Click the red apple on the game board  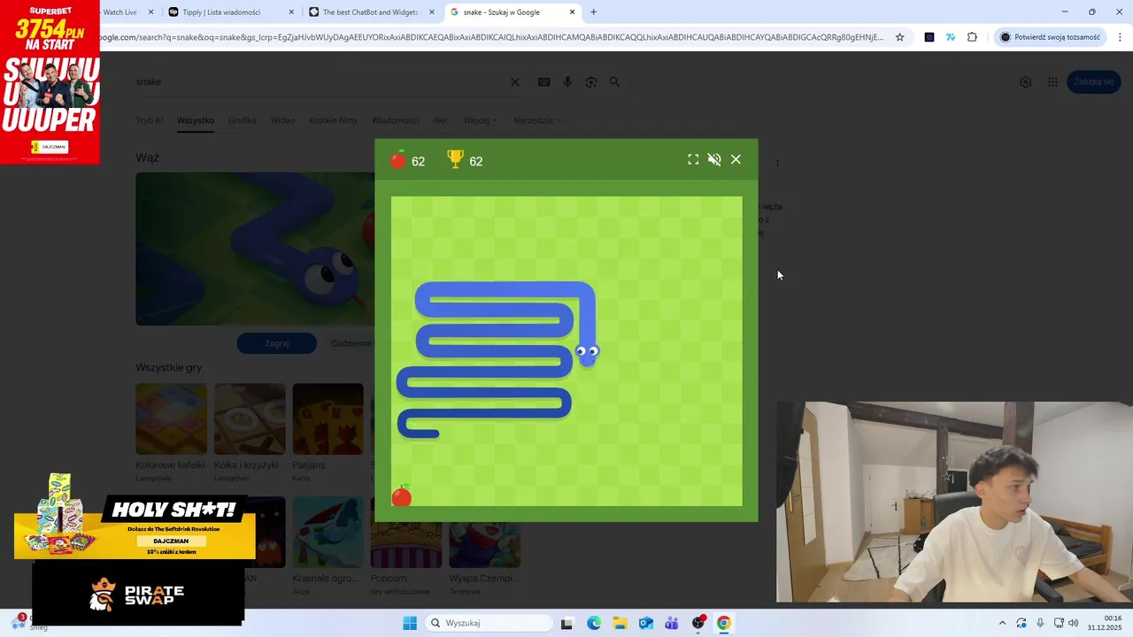pos(402,495)
